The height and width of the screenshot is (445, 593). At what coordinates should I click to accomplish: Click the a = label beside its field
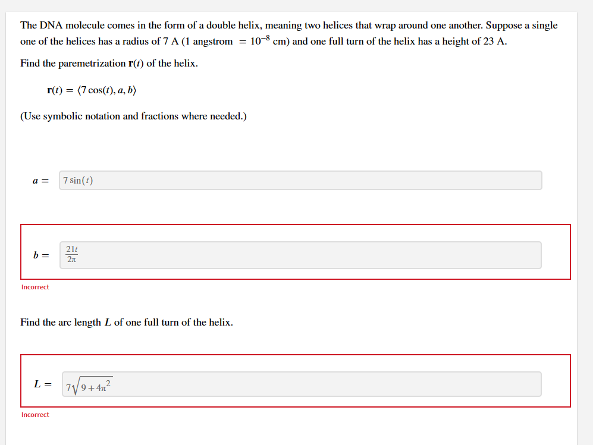tap(39, 180)
